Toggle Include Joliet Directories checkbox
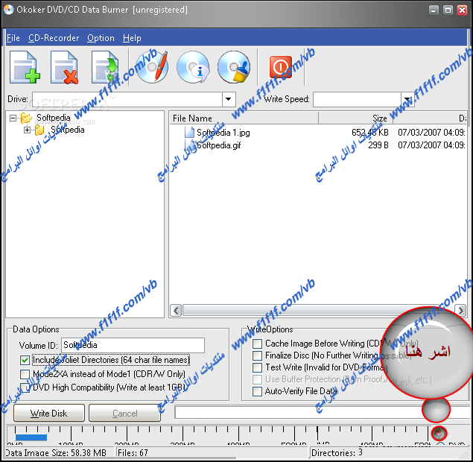This screenshot has height=462, width=473. tap(25, 360)
